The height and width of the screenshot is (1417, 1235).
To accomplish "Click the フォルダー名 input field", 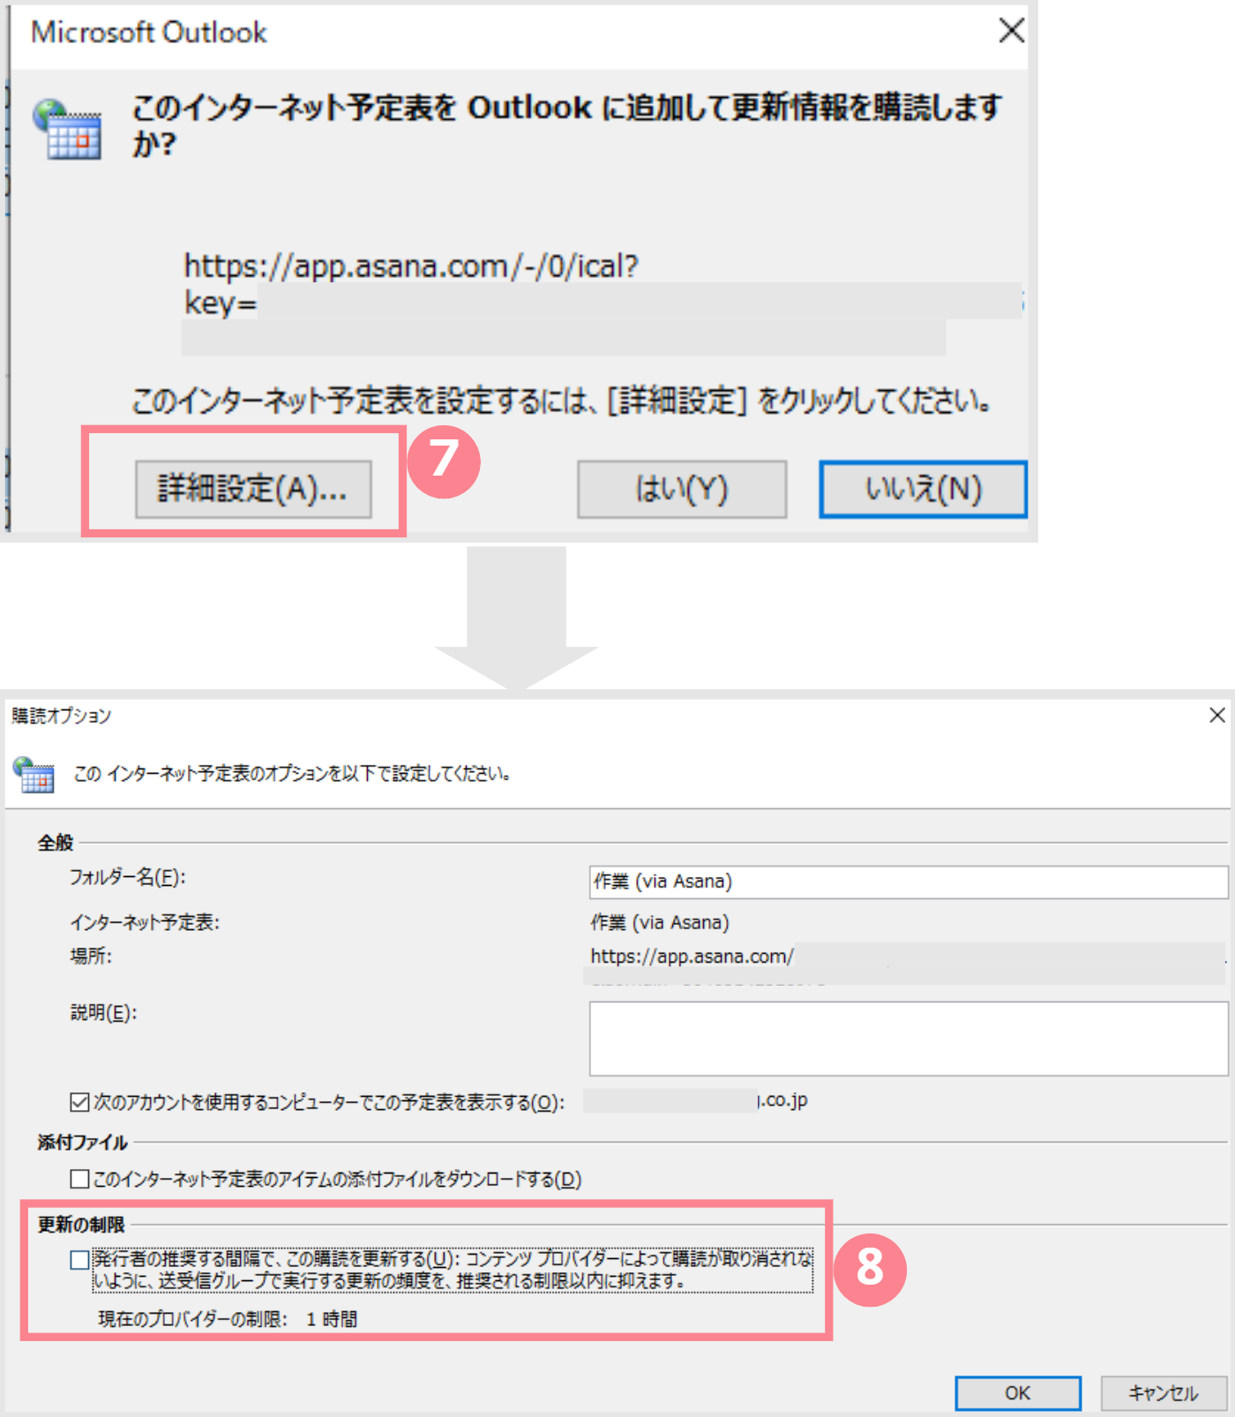I will (909, 881).
